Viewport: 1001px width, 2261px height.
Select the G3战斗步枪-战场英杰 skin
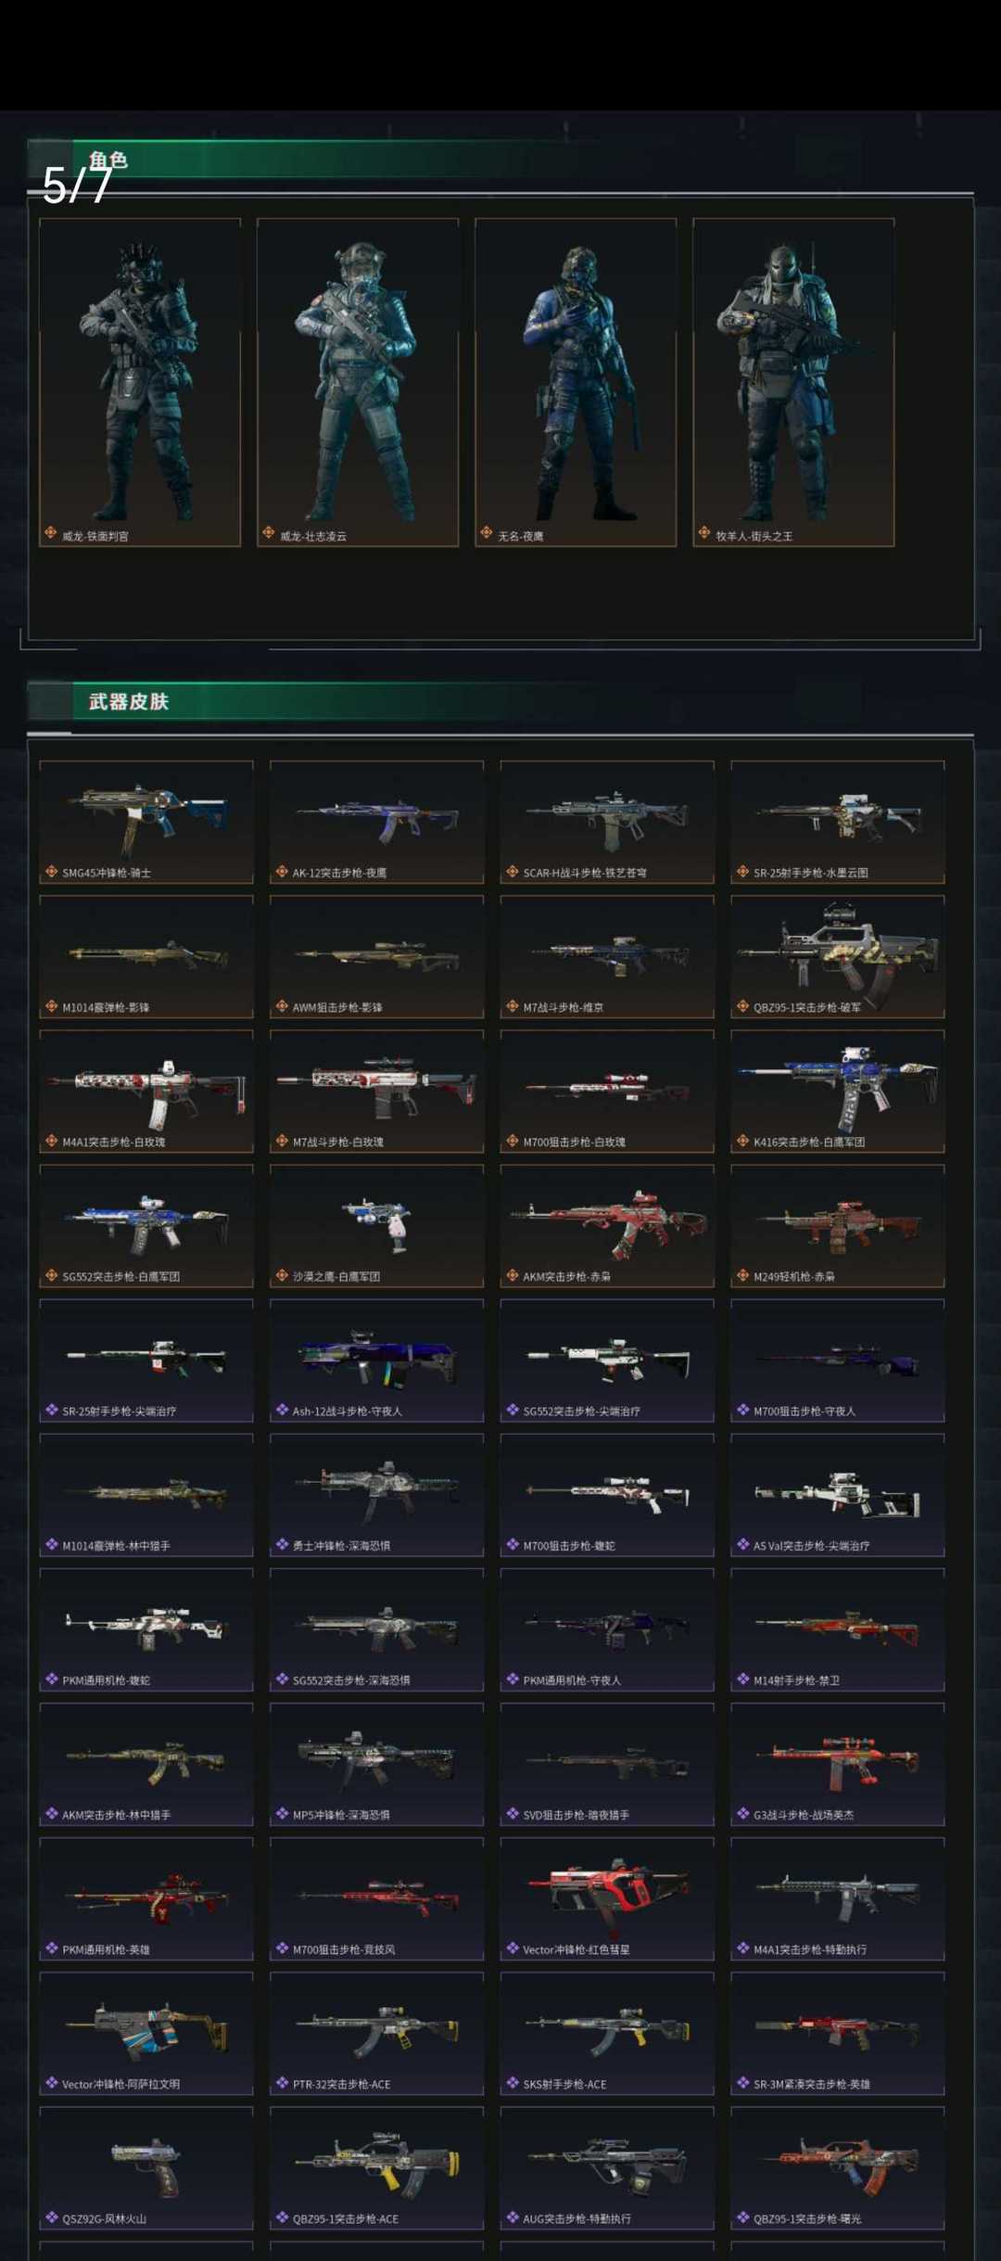click(x=838, y=1764)
